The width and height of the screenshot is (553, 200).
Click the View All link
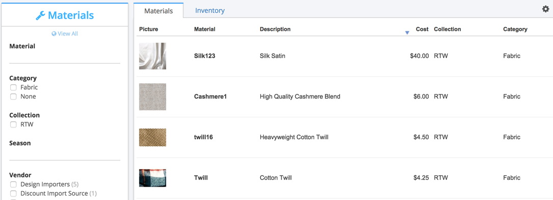pos(68,34)
